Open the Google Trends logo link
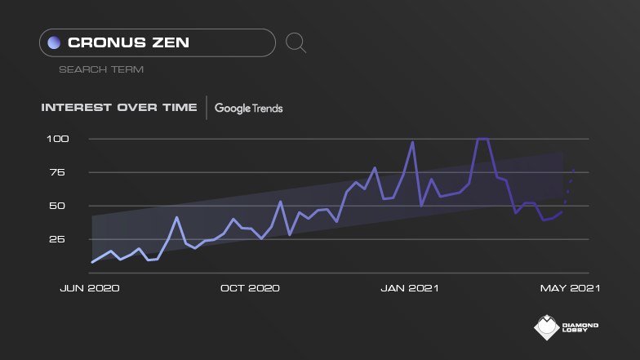Image resolution: width=640 pixels, height=360 pixels. pyautogui.click(x=248, y=108)
